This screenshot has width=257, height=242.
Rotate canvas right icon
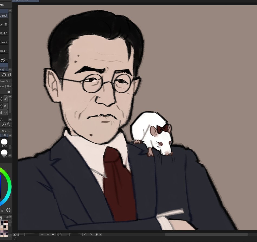coord(91,235)
